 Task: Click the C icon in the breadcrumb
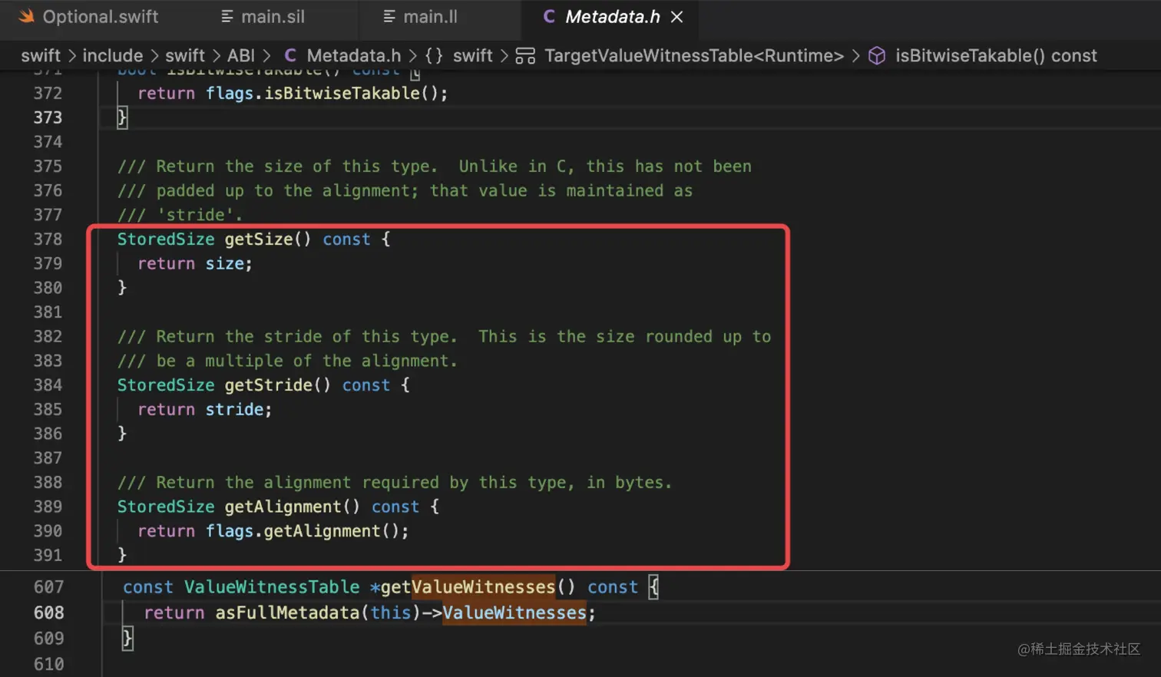[290, 55]
